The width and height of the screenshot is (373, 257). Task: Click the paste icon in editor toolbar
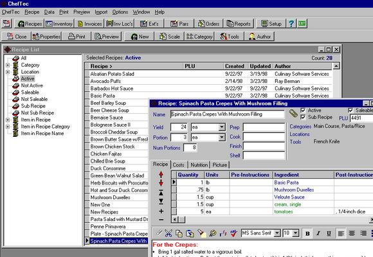click(x=190, y=233)
